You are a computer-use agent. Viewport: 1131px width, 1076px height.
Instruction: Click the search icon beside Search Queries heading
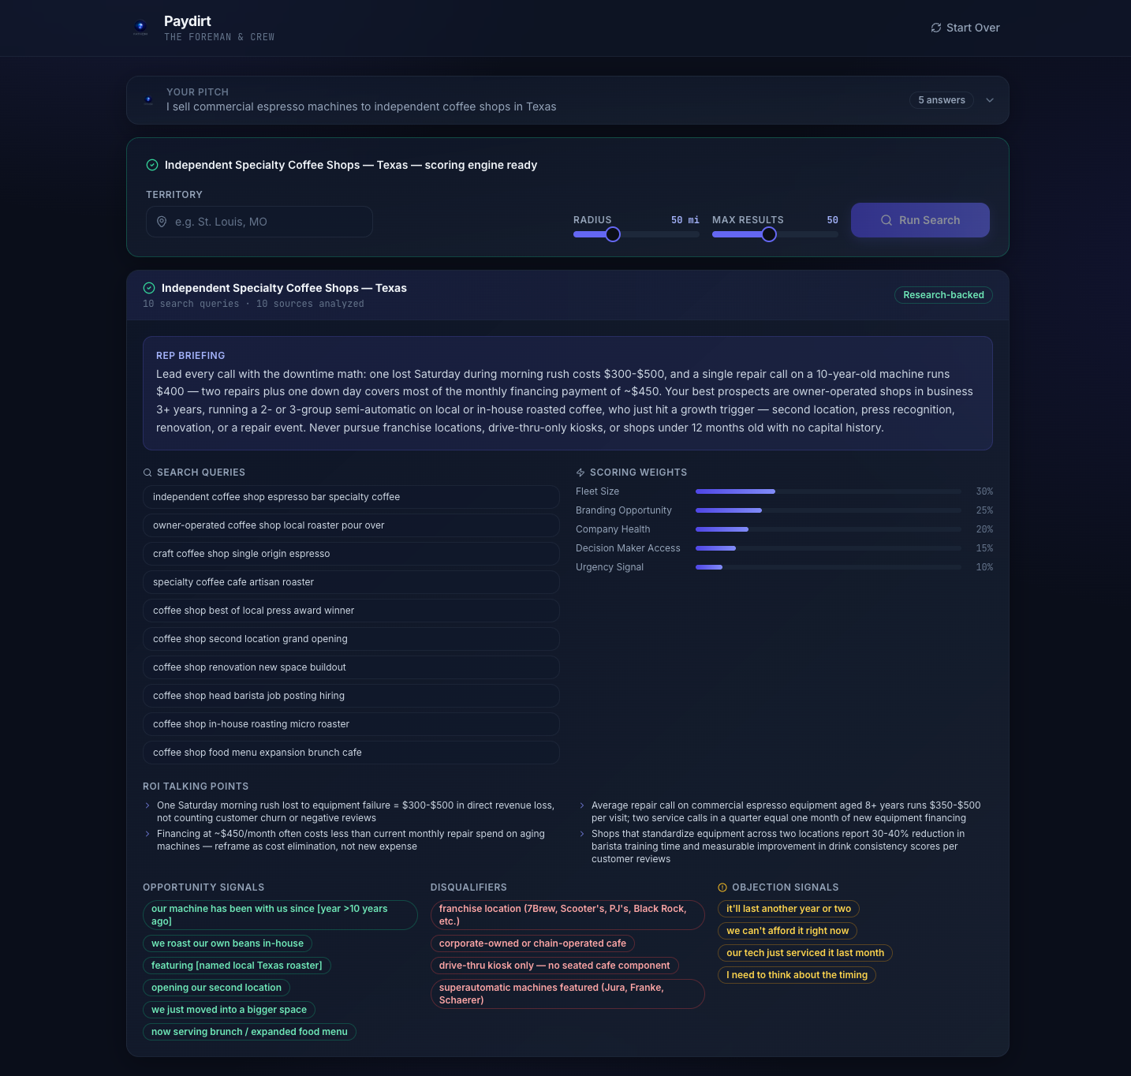point(147,473)
